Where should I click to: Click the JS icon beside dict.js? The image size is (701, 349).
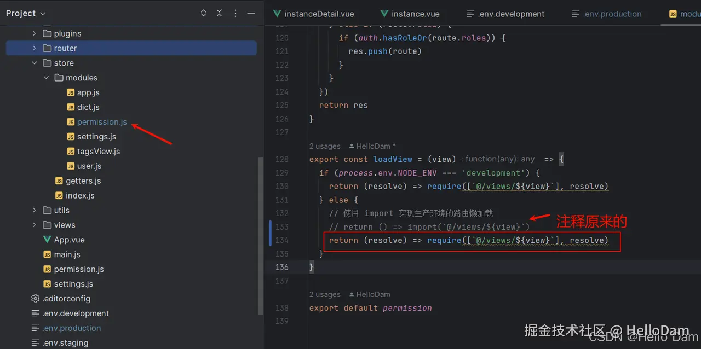click(71, 107)
